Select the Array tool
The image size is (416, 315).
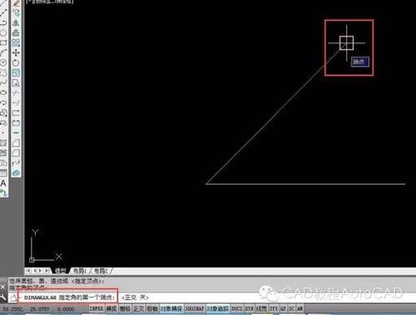(x=16, y=42)
